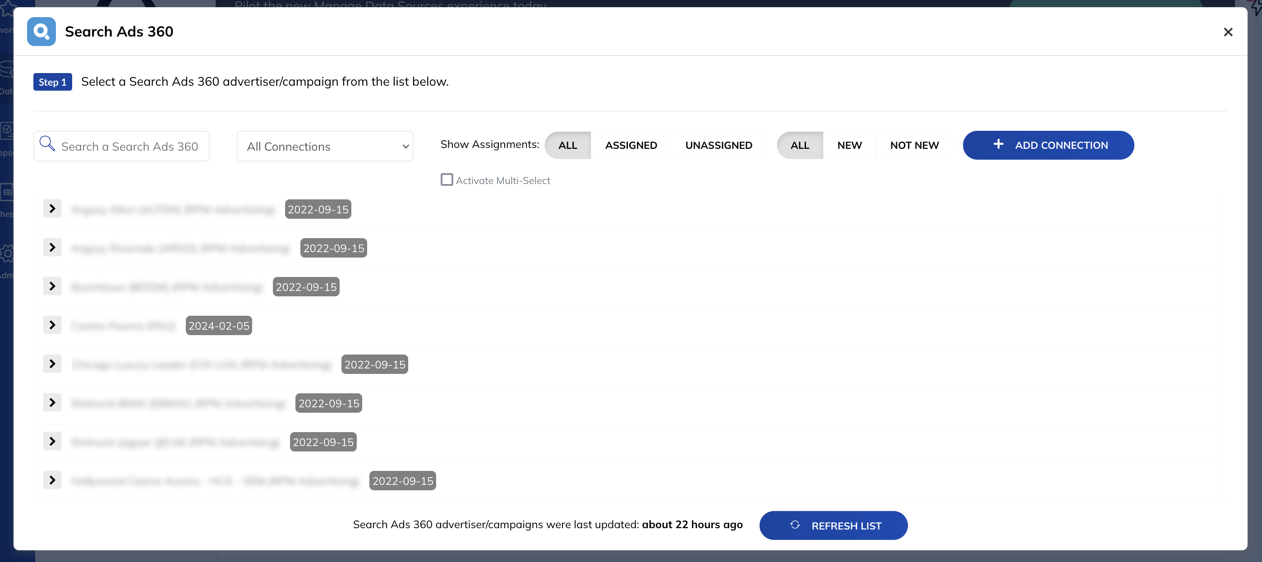1262x562 pixels.
Task: Show only NOT NEW advertisers
Action: click(915, 146)
